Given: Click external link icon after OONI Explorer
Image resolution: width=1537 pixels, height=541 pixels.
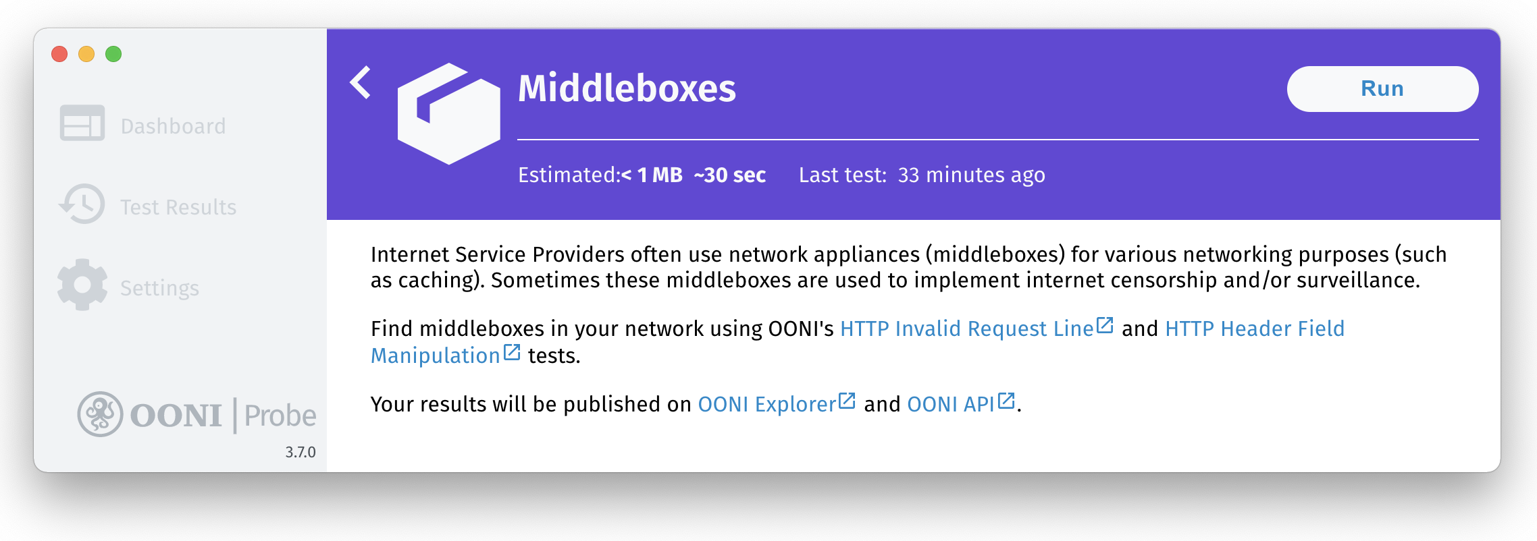Looking at the screenshot, I should coord(847,401).
